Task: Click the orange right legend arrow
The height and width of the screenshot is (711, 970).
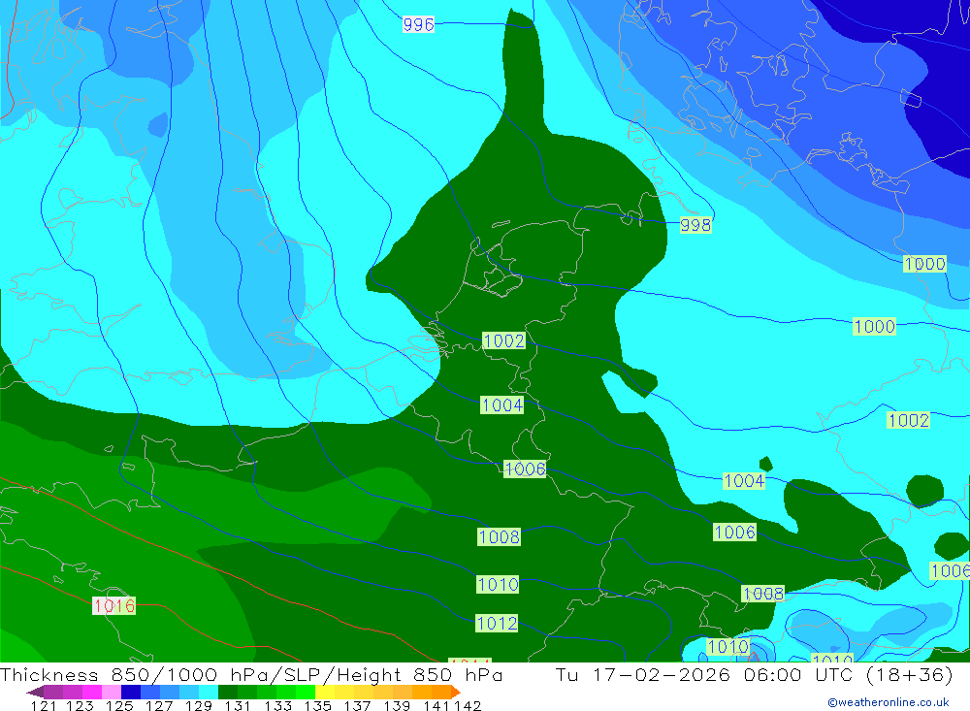Action: [456, 692]
